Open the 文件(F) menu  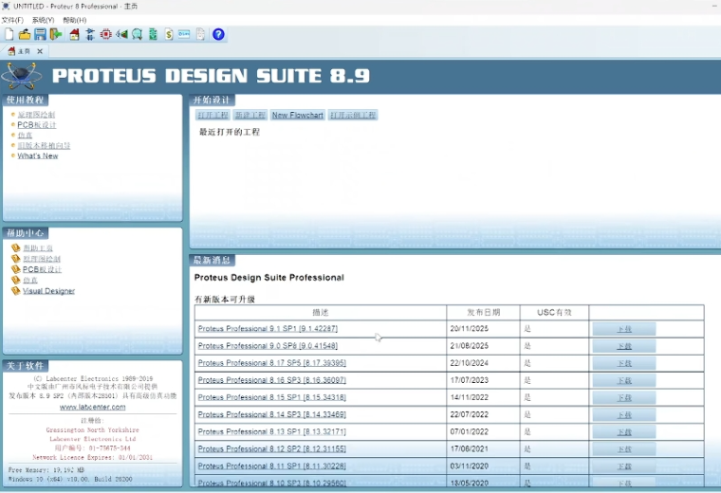12,20
